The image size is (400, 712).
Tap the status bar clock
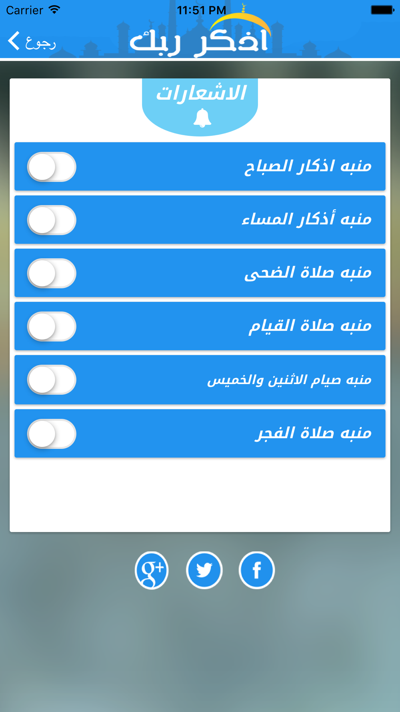click(x=202, y=10)
